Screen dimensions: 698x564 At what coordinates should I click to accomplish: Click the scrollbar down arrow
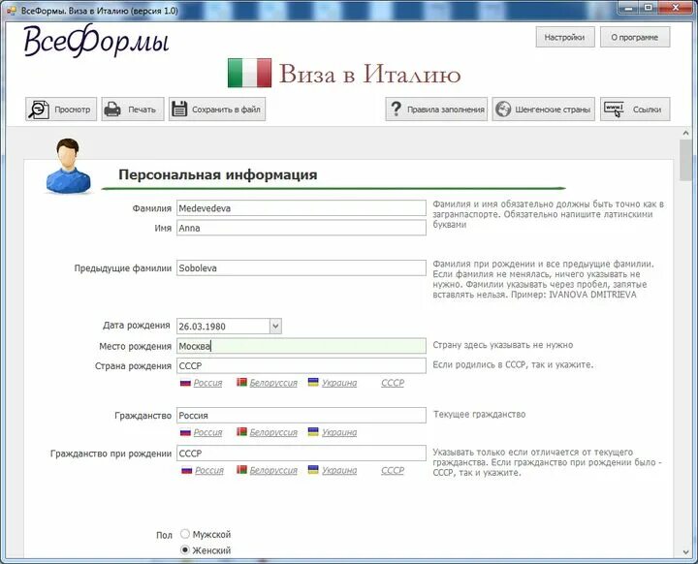[685, 552]
